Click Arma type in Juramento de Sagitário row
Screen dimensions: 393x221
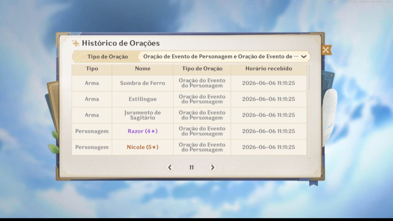92,115
